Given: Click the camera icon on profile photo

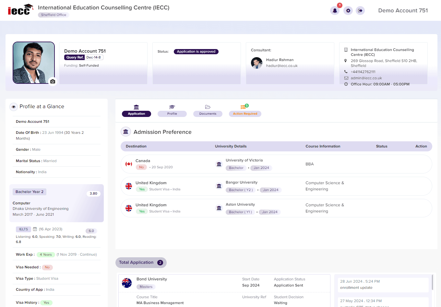Looking at the screenshot, I should [x=53, y=82].
